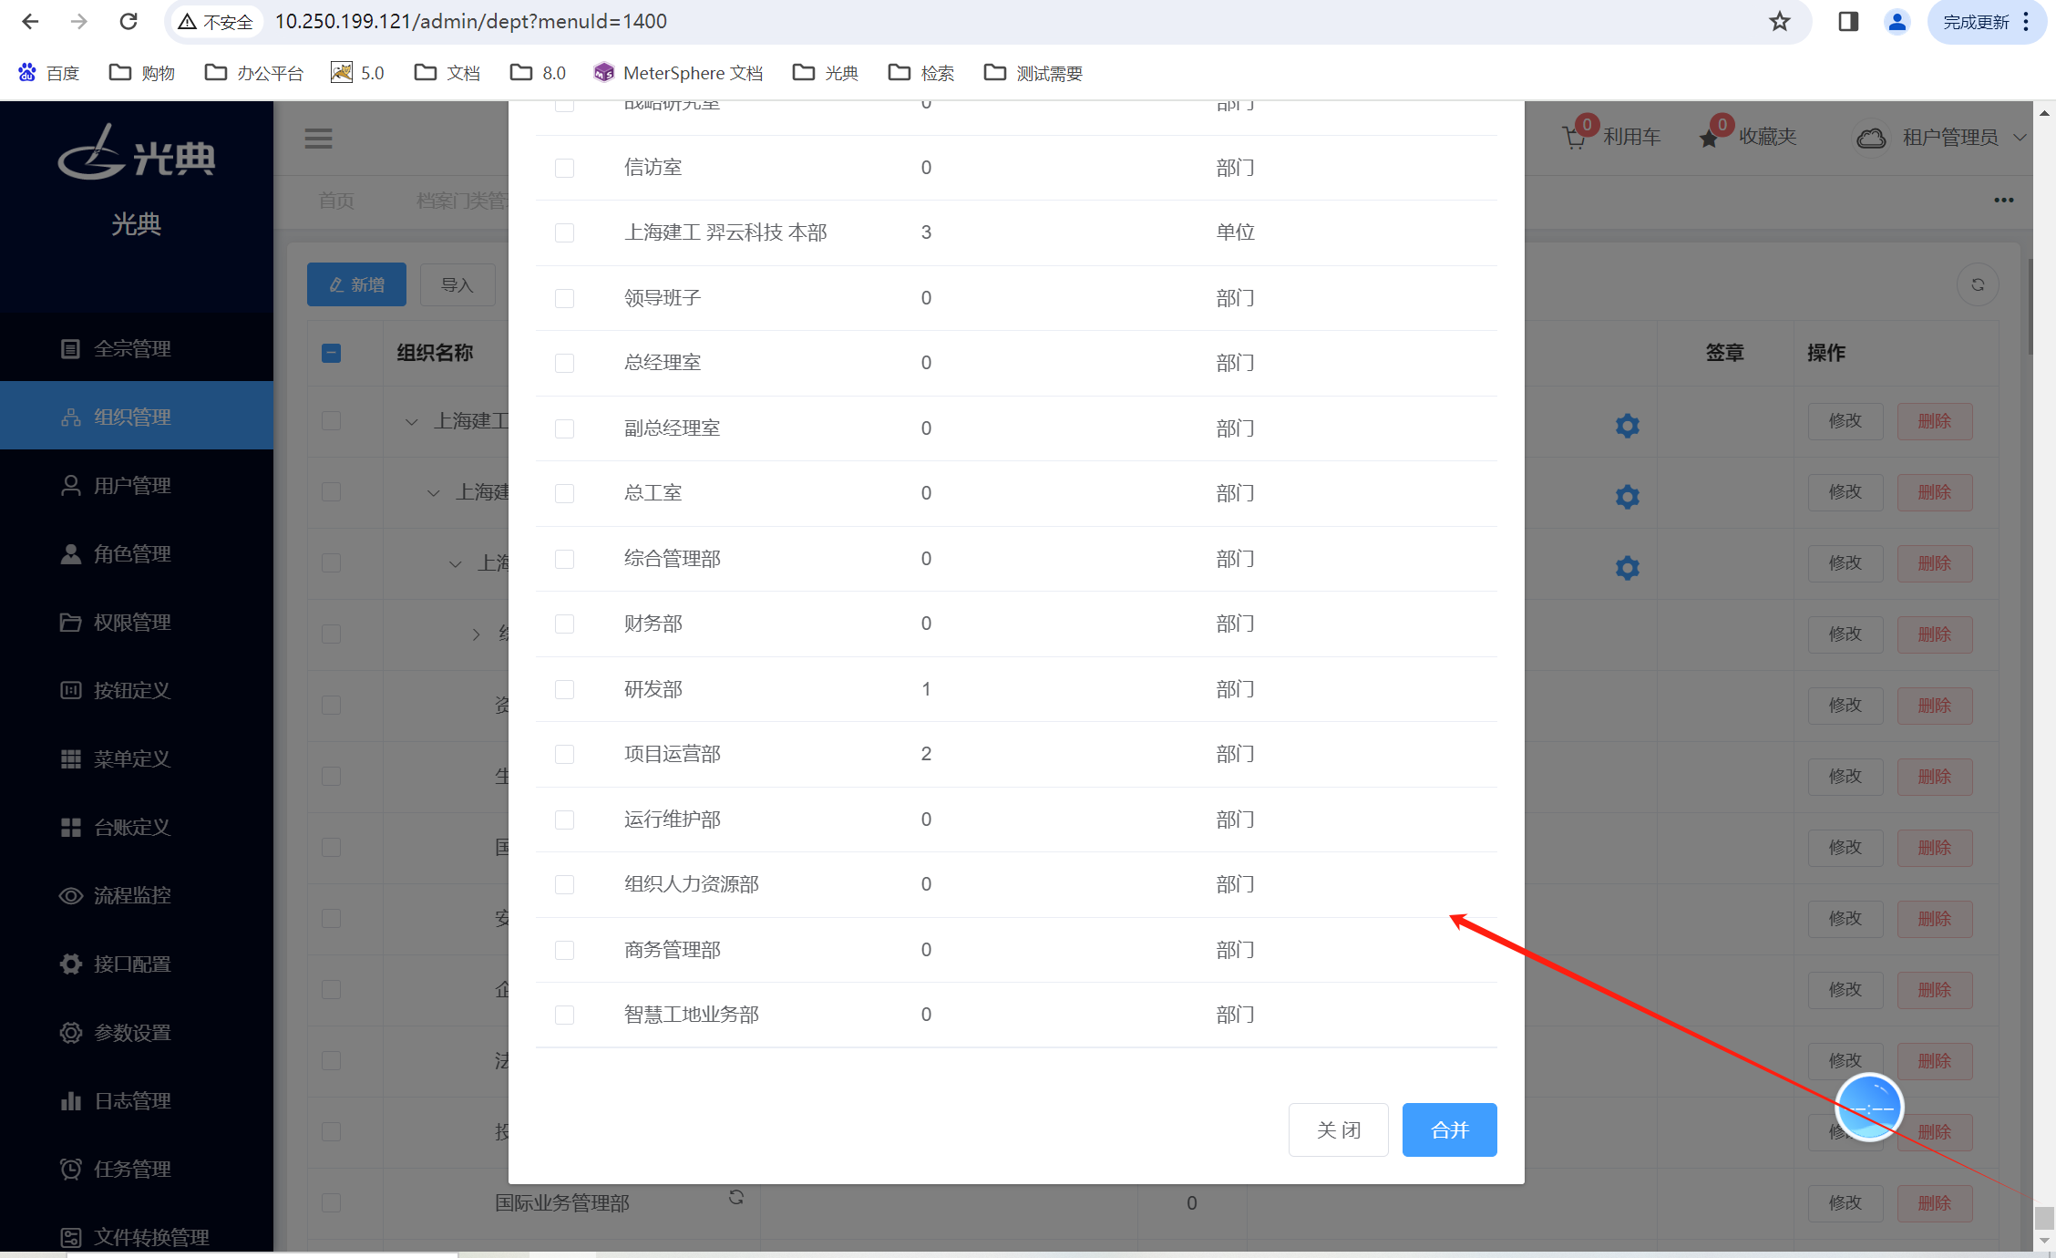
Task: Click the floating blue assistant circle
Action: (1869, 1108)
